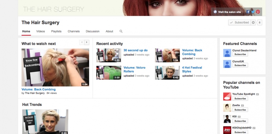
Task: Open the Twitter bird icon in banner
Action: point(253,12)
